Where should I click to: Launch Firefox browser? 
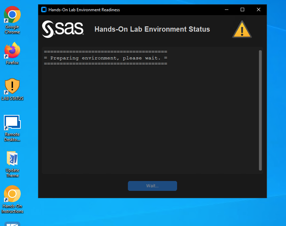[x=12, y=49]
